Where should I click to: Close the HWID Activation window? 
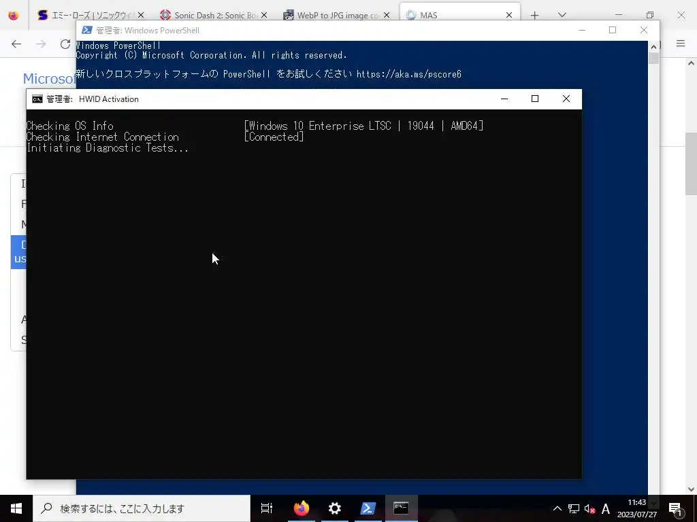coord(566,99)
